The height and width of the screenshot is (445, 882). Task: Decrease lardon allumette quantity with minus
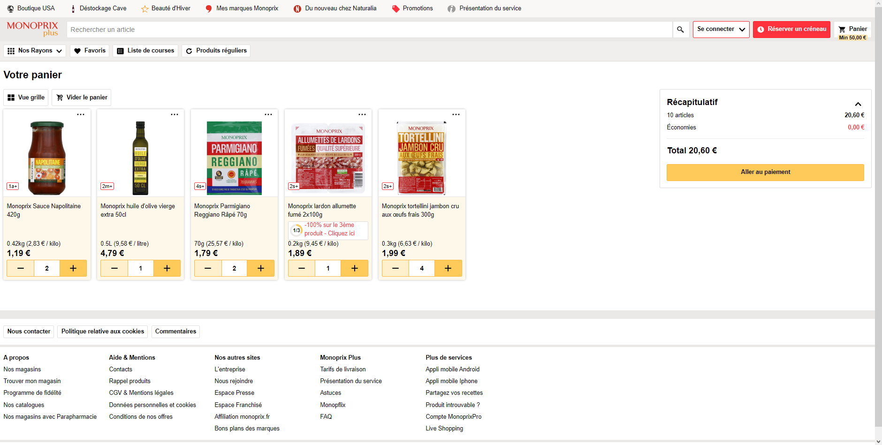coord(302,268)
